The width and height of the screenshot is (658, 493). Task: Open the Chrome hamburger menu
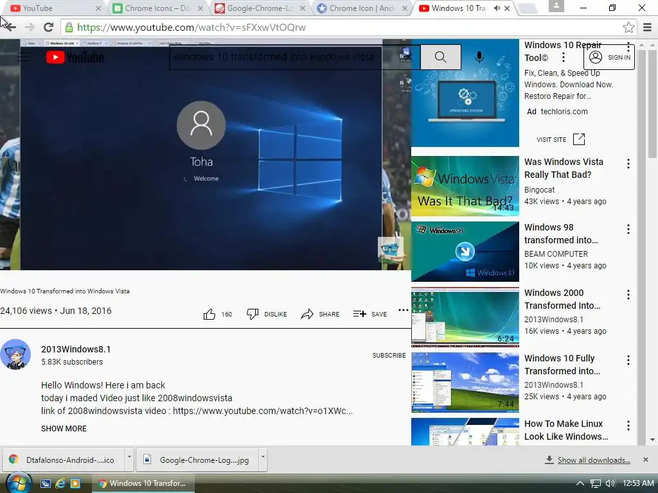[648, 28]
